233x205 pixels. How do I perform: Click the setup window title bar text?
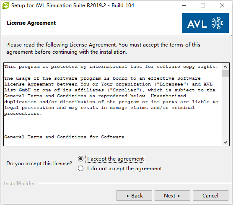coord(72,5)
